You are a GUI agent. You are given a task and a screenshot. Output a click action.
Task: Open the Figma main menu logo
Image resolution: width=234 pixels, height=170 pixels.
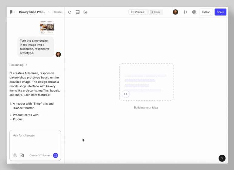[11, 12]
